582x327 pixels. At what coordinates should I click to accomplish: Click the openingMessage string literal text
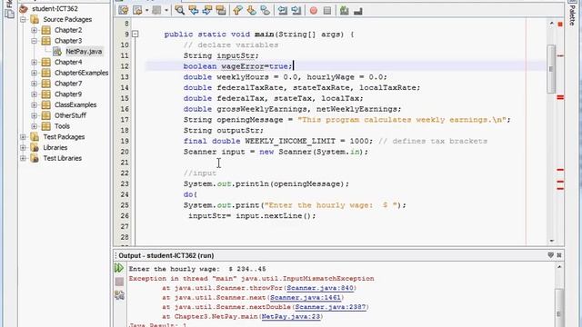402,120
